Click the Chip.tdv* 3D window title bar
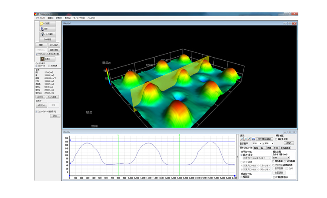 (x=179, y=23)
